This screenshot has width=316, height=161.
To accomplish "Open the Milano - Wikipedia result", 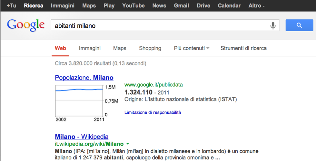I will 82,137.
